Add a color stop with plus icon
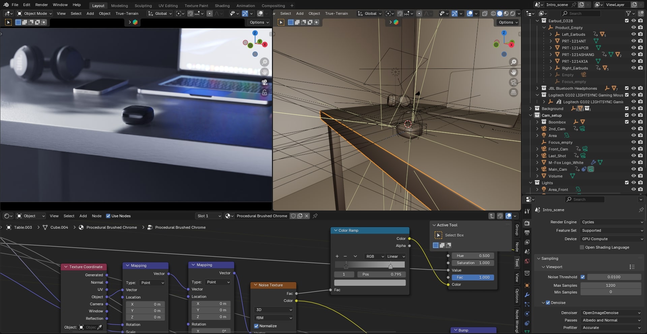The height and width of the screenshot is (334, 647). tap(337, 256)
